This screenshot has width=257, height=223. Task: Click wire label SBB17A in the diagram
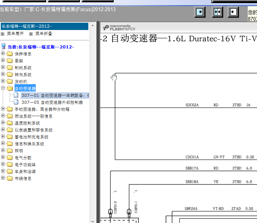pyautogui.click(x=192, y=168)
